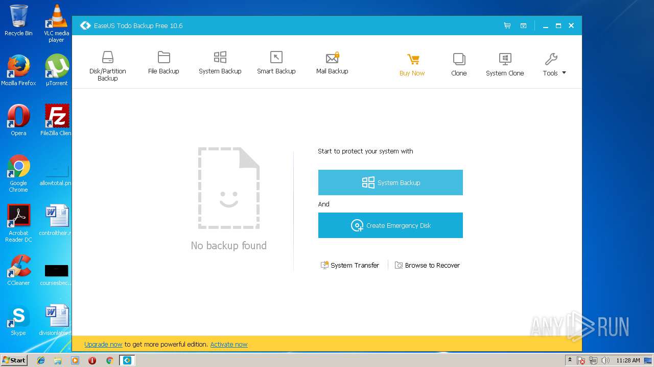Image resolution: width=654 pixels, height=367 pixels.
Task: Click title bar shopping cart icon
Action: click(x=507, y=25)
